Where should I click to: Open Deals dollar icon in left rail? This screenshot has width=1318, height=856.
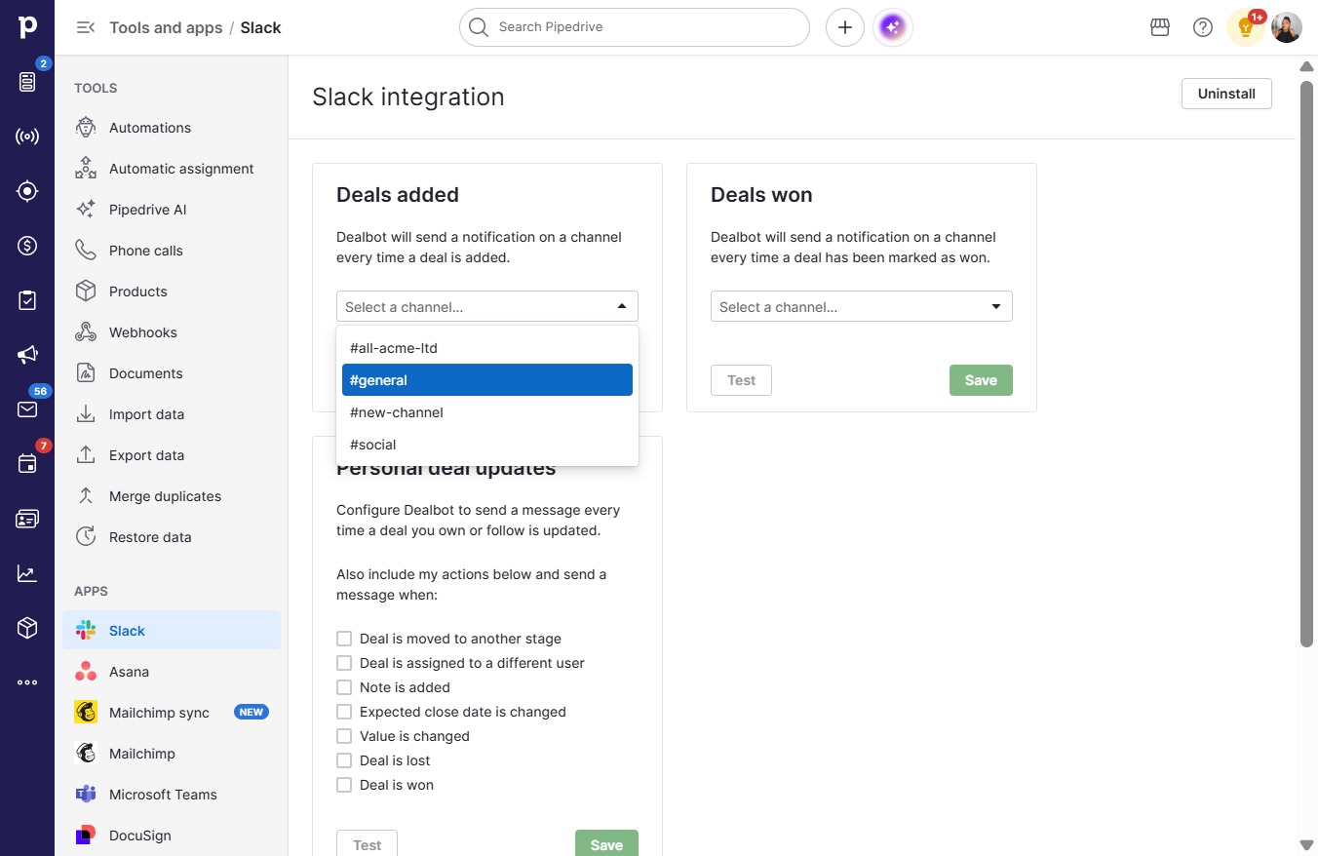click(27, 246)
